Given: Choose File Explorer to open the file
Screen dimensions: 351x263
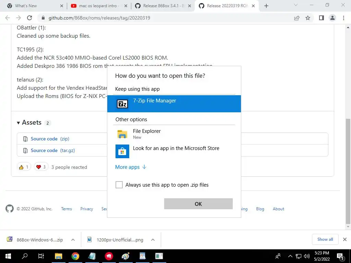Looking at the screenshot, I should [174, 134].
